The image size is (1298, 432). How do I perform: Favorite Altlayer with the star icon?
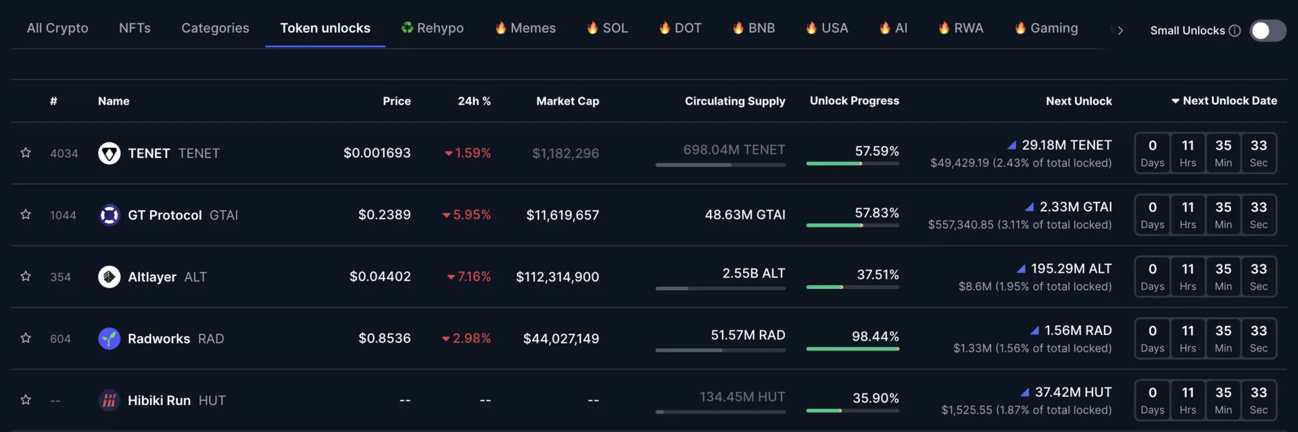(26, 277)
